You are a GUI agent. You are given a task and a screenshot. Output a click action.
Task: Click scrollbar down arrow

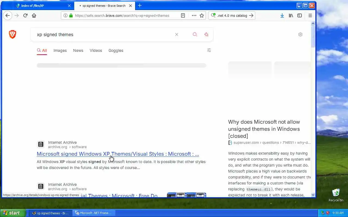pos(313,195)
